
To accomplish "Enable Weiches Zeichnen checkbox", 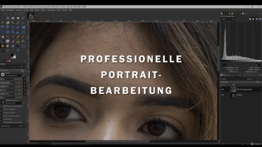I will [2, 113].
